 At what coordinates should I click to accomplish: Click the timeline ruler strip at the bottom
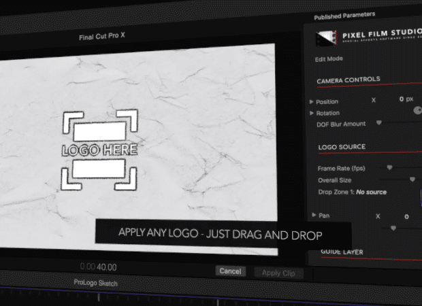point(211,298)
